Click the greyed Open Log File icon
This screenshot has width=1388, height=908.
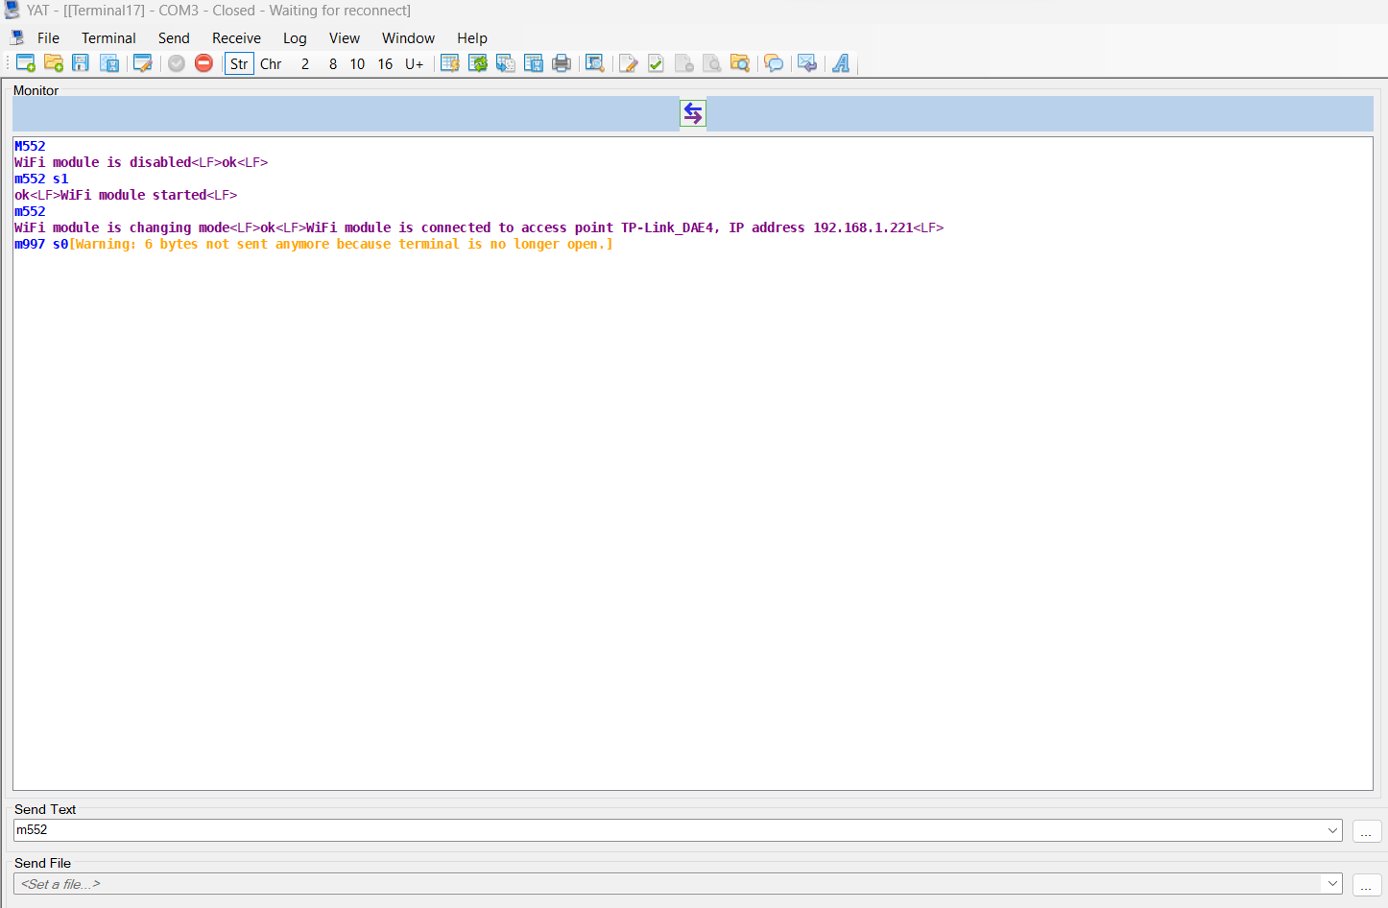(712, 63)
